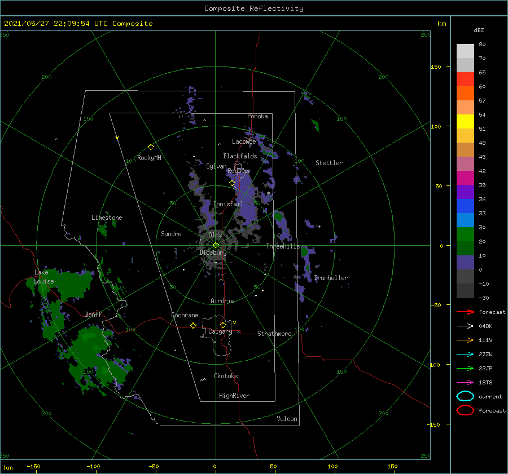Select the slate purple 0-10 dBZ swatch

point(465,262)
